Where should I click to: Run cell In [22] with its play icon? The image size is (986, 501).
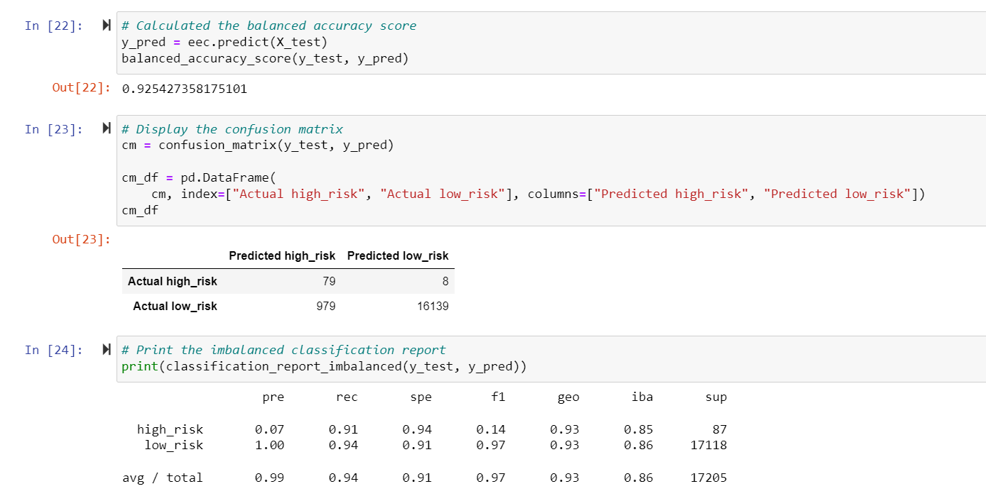[107, 26]
